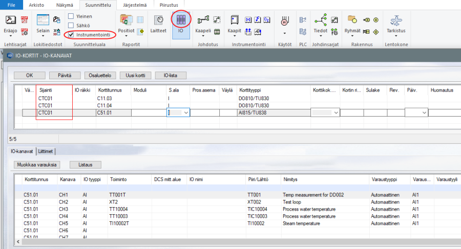Expand the S.ala dropdown in C51.01 row
Screen dimensions: 461x249
[185, 112]
